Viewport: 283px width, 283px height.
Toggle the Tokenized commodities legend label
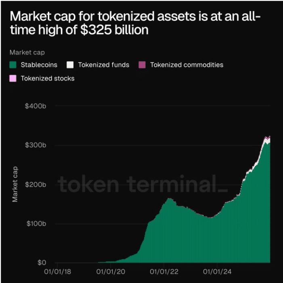coord(187,65)
